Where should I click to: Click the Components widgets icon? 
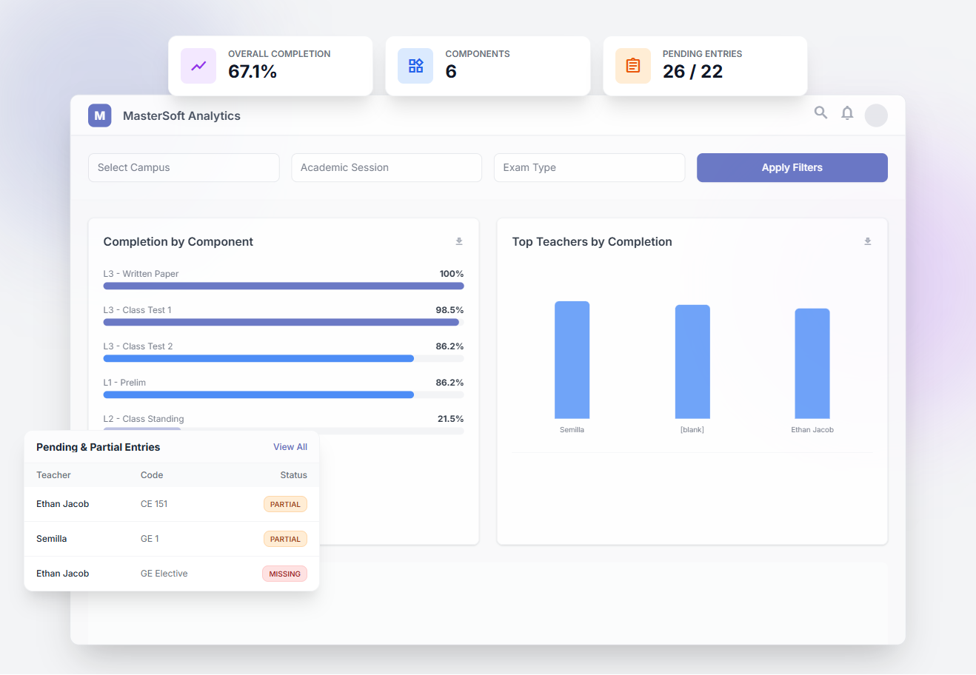coord(415,66)
